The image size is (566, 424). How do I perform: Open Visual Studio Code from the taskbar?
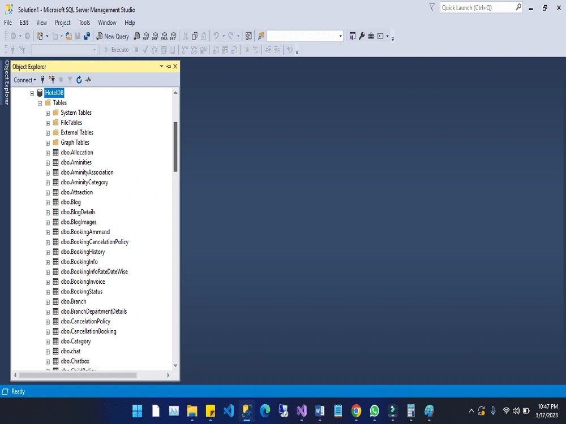click(x=229, y=410)
